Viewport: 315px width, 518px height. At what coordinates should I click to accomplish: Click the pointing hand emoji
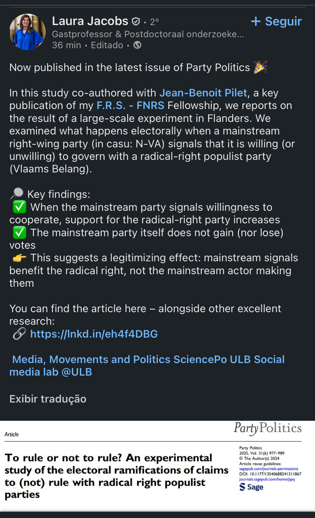click(x=19, y=258)
